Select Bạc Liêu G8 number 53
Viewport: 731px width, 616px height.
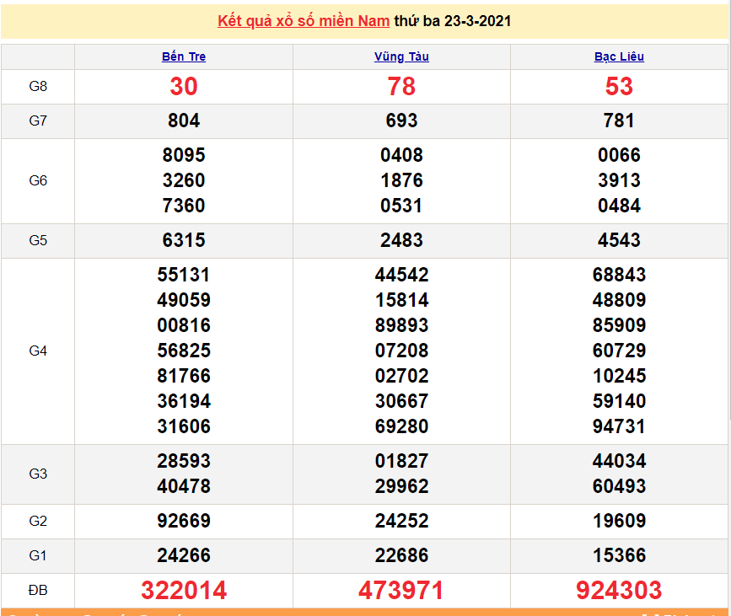coord(619,87)
